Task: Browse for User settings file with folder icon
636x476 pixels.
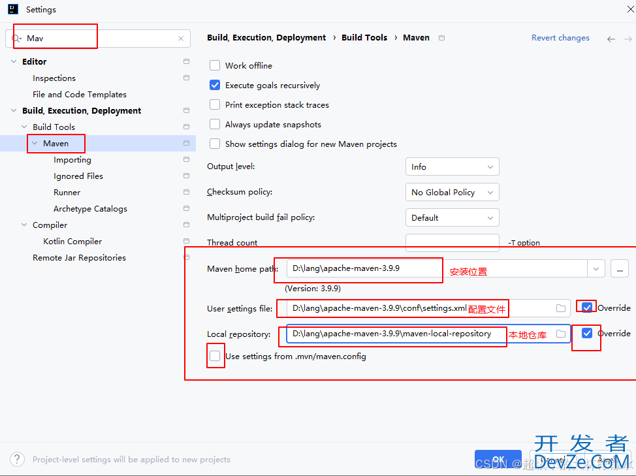Action: 560,309
